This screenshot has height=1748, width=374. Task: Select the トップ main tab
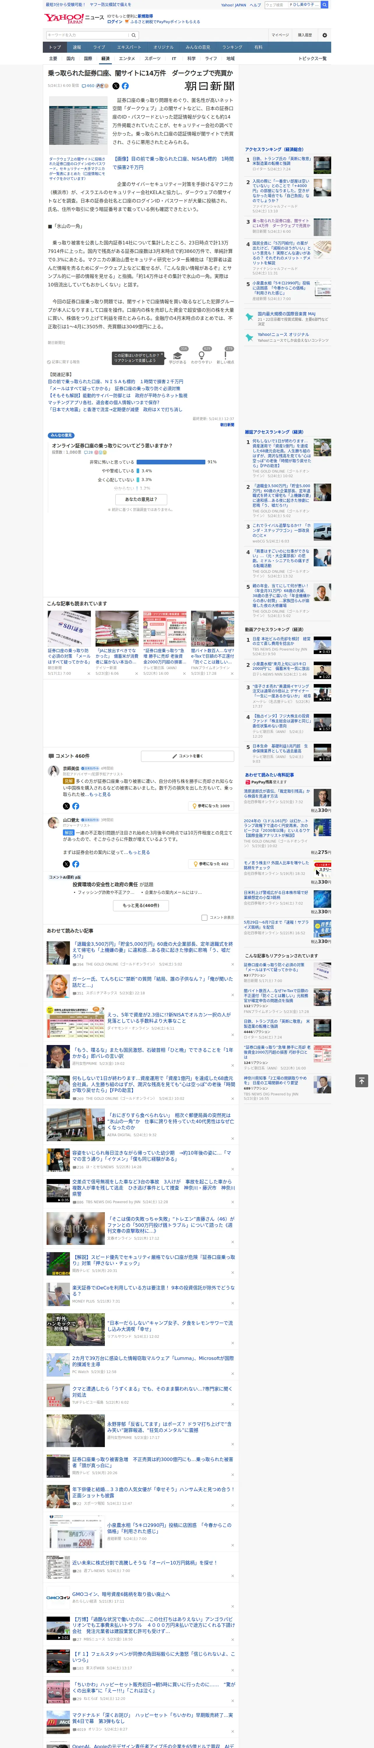point(55,47)
